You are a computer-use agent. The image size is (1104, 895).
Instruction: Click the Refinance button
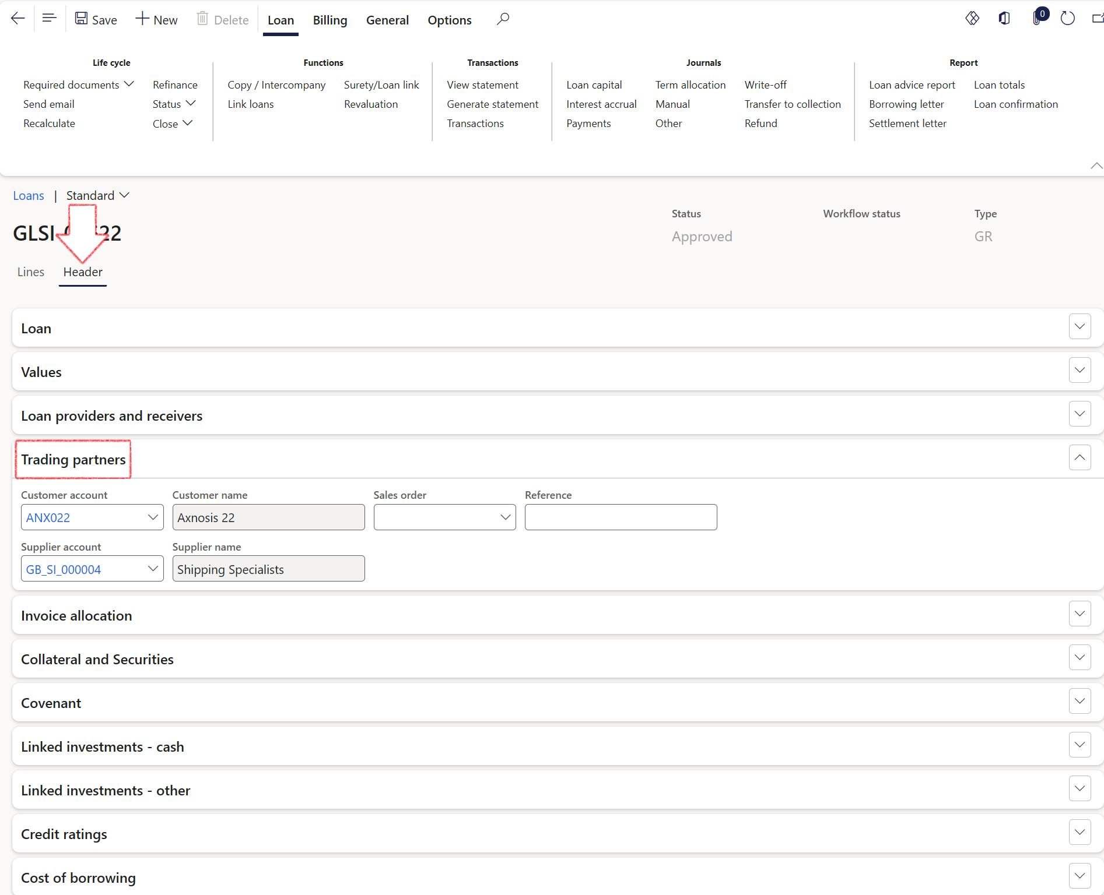(175, 85)
